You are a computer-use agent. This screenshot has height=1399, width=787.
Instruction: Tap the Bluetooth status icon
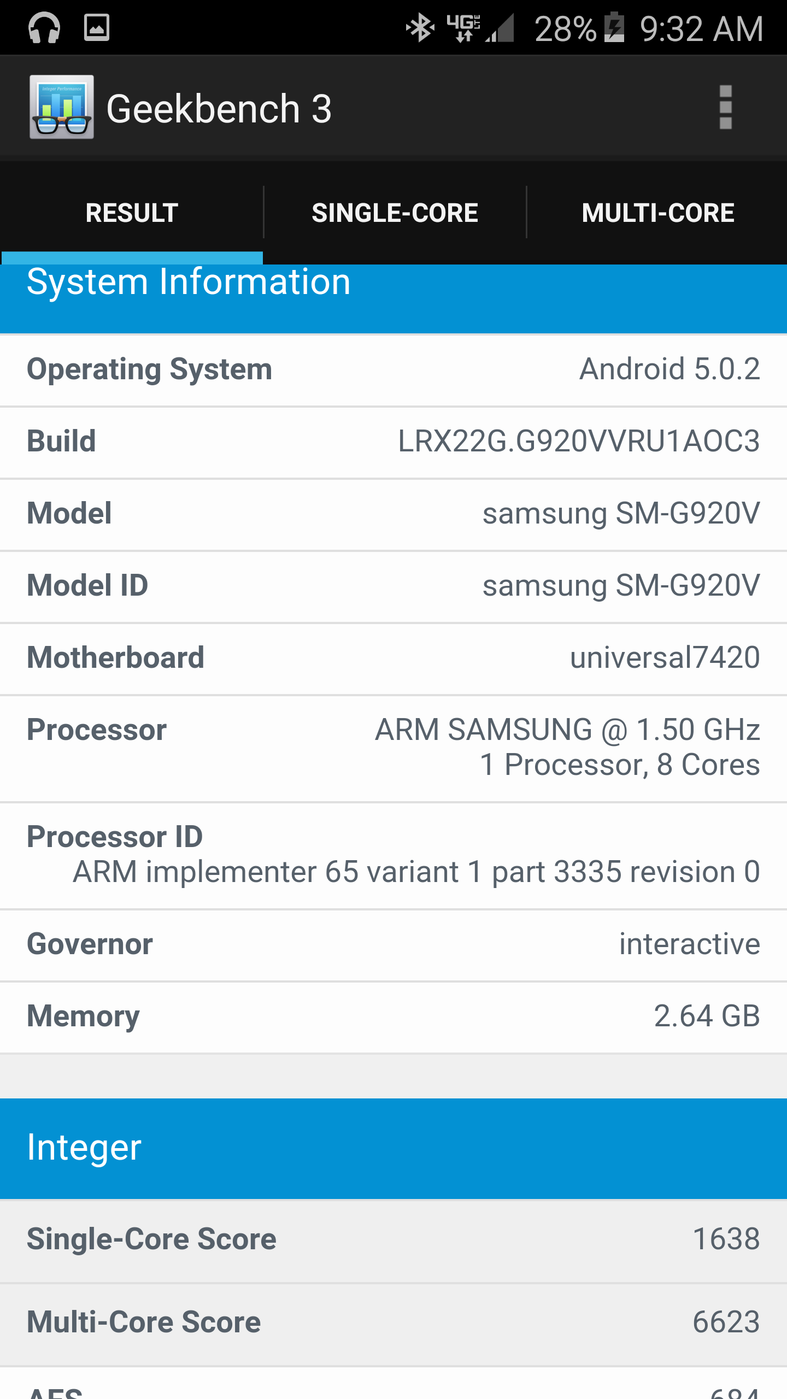pos(420,27)
